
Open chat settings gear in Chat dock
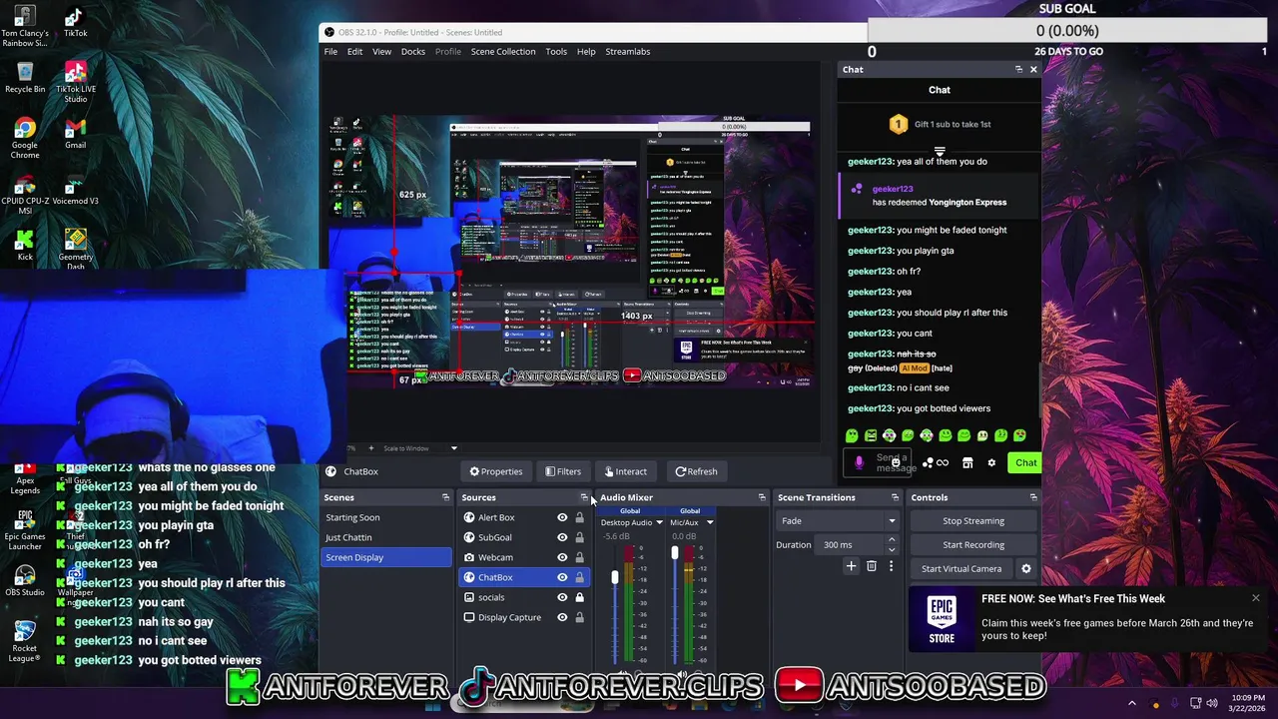point(991,463)
